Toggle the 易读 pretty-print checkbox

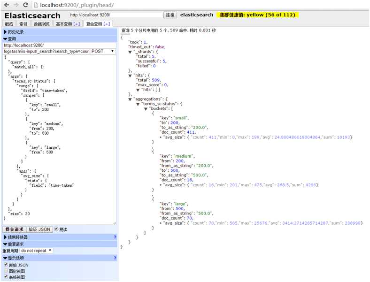pyautogui.click(x=56, y=229)
